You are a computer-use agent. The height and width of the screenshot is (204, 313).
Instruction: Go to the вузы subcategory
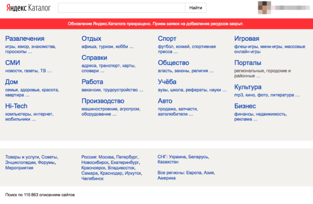(163, 90)
